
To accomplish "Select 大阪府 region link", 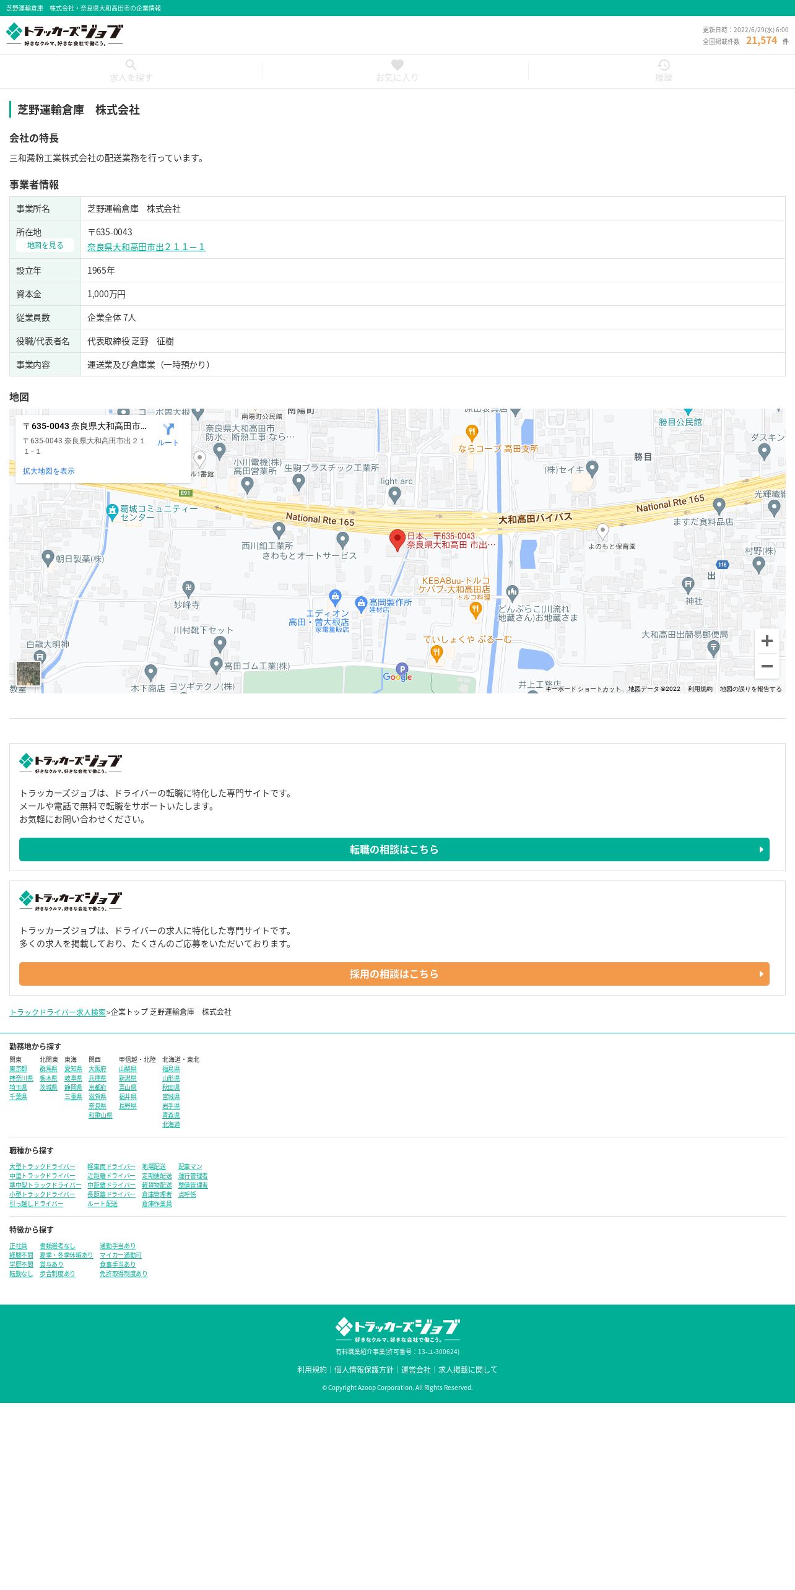I will click(97, 1069).
